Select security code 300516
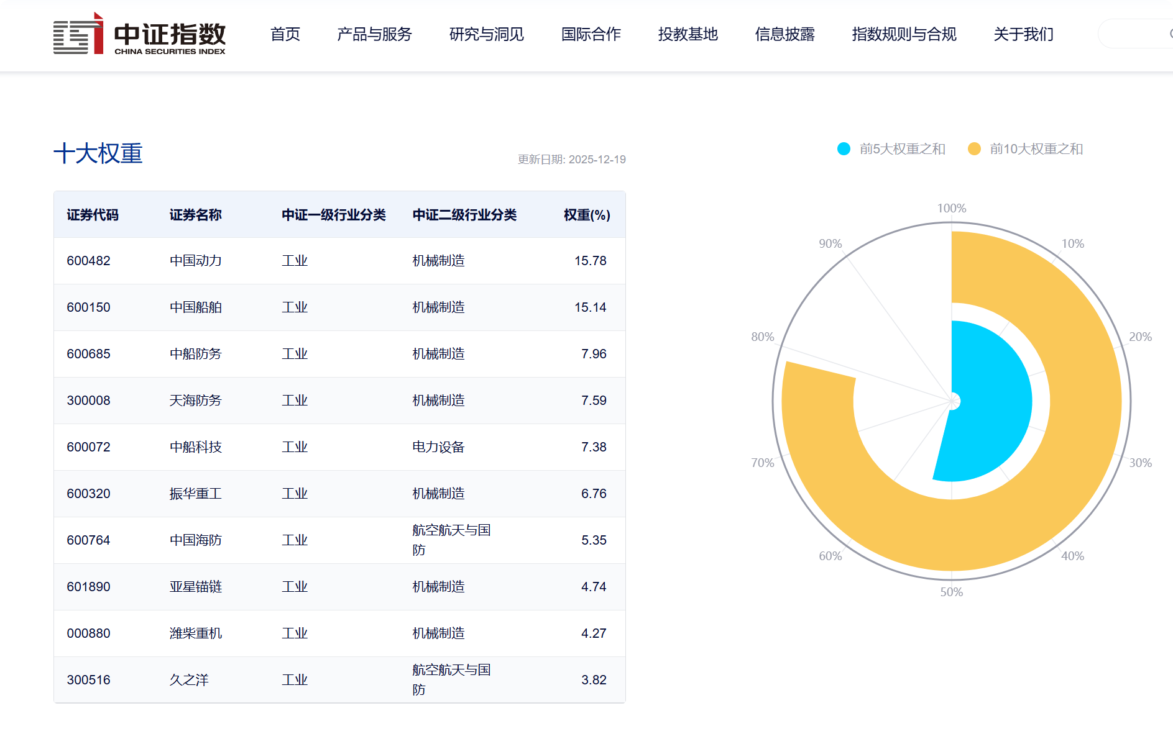 pyautogui.click(x=89, y=680)
